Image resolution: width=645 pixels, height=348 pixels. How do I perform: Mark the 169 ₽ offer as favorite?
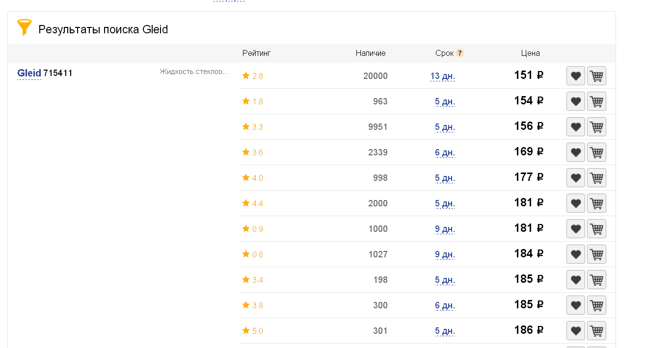[576, 152]
